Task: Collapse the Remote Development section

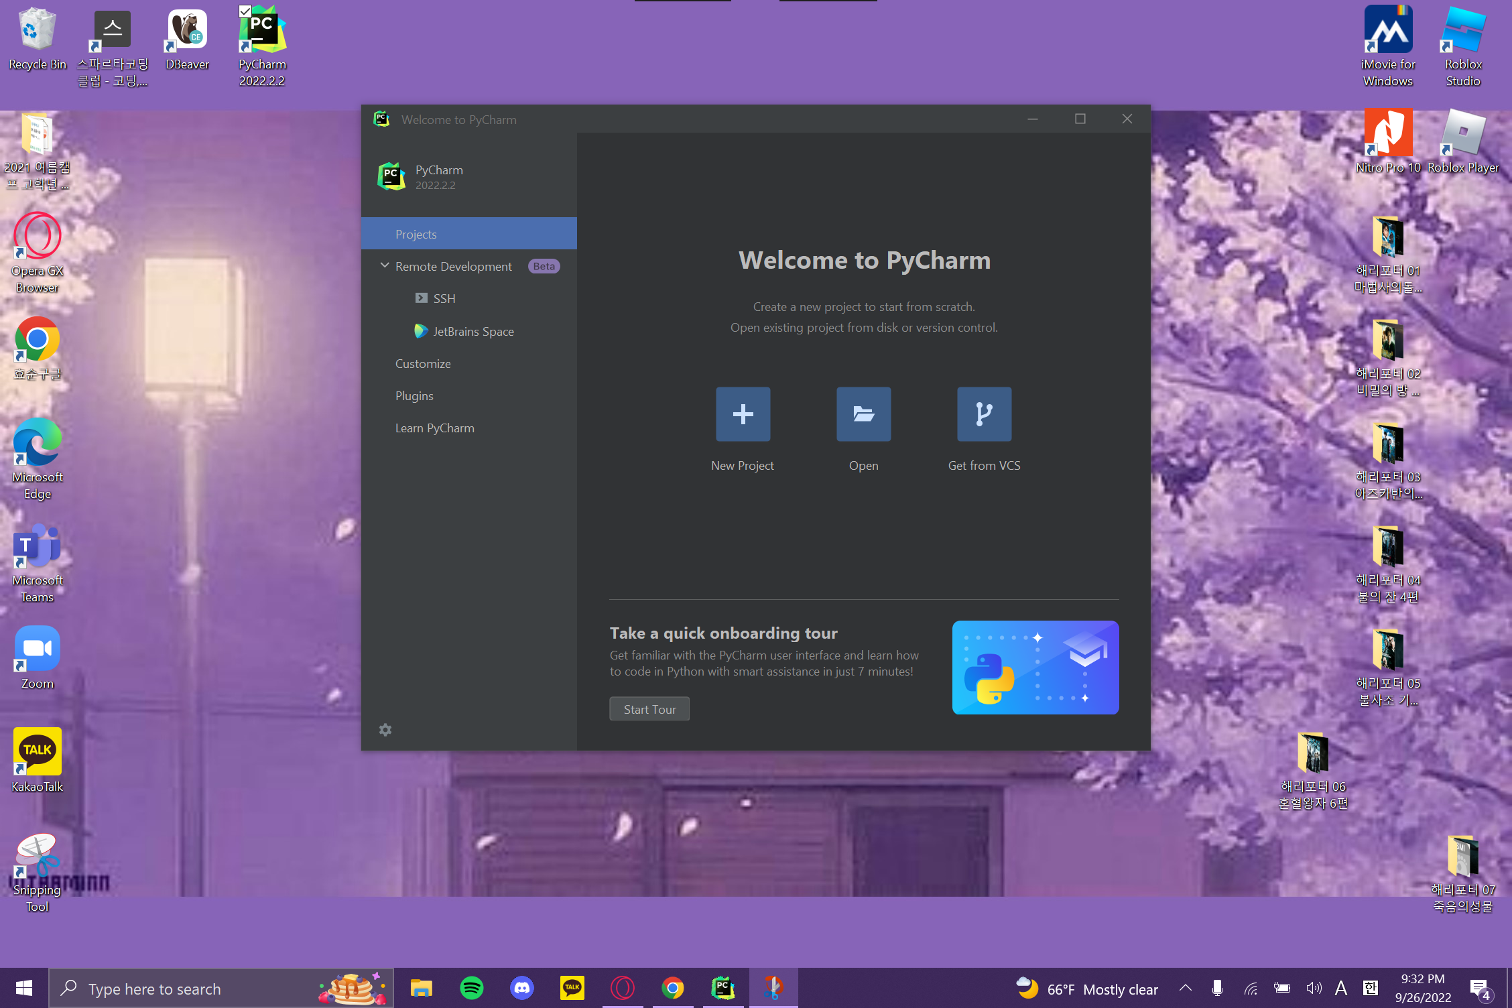Action: tap(385, 266)
